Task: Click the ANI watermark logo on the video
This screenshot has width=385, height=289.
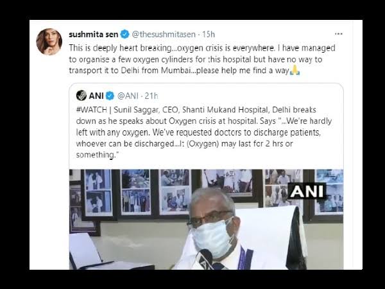Action: (307, 191)
